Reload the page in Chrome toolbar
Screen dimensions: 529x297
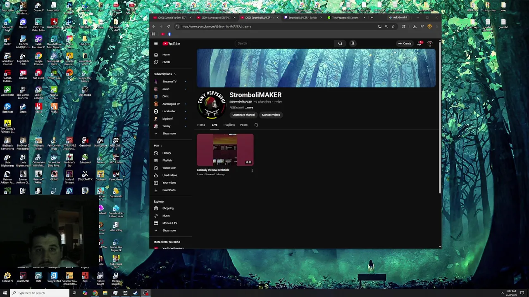(x=168, y=26)
